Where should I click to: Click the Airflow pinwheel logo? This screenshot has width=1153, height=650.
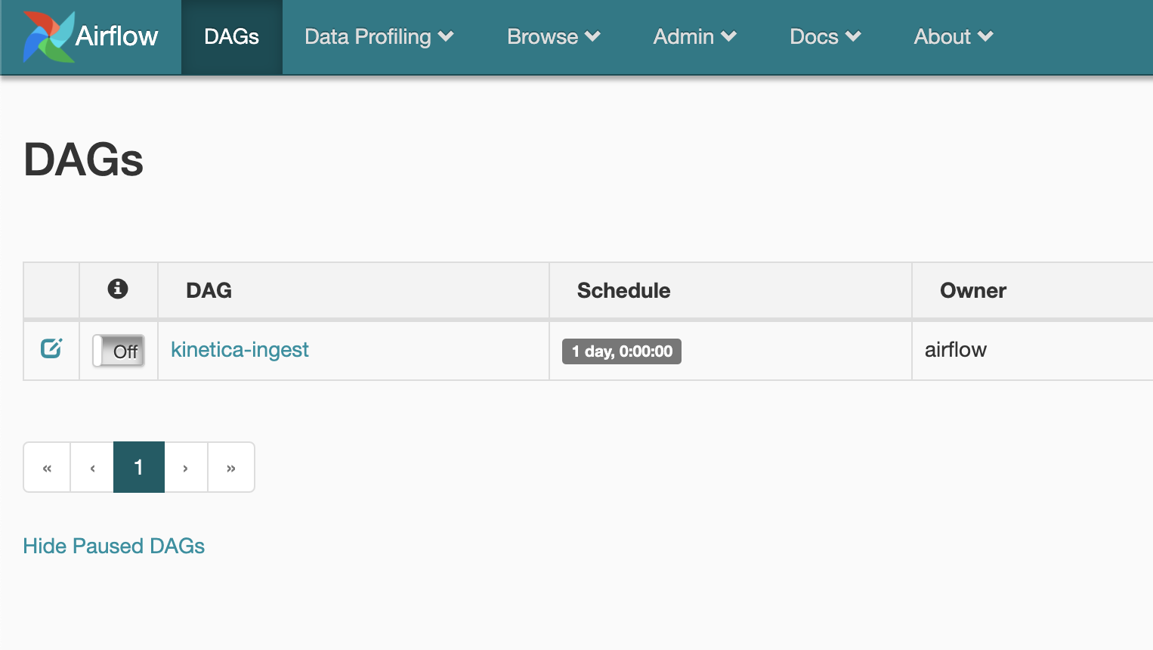click(x=48, y=36)
